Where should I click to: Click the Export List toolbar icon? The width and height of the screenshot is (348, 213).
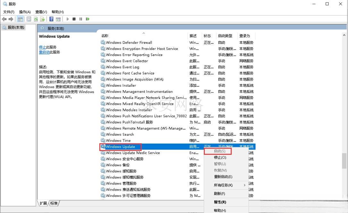(42, 19)
